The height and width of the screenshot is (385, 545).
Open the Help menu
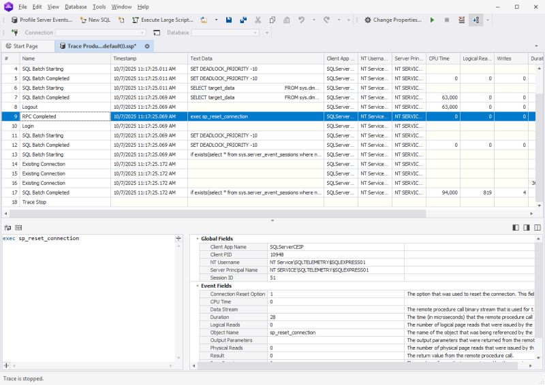[143, 7]
